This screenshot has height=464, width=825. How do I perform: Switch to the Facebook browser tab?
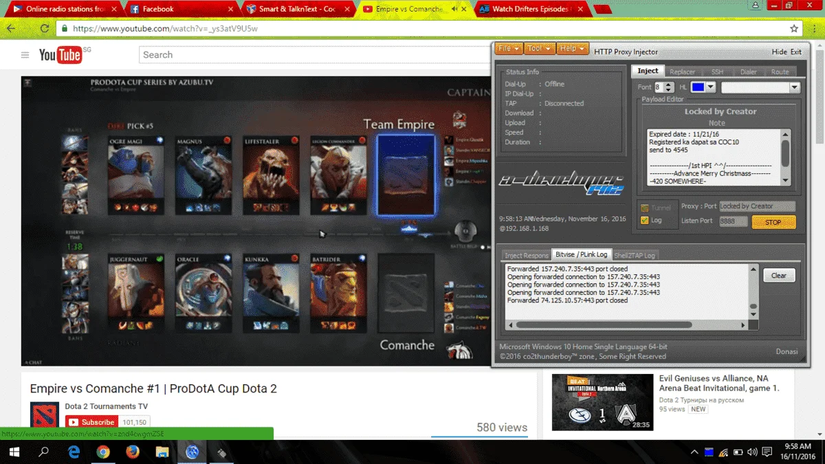click(x=182, y=9)
